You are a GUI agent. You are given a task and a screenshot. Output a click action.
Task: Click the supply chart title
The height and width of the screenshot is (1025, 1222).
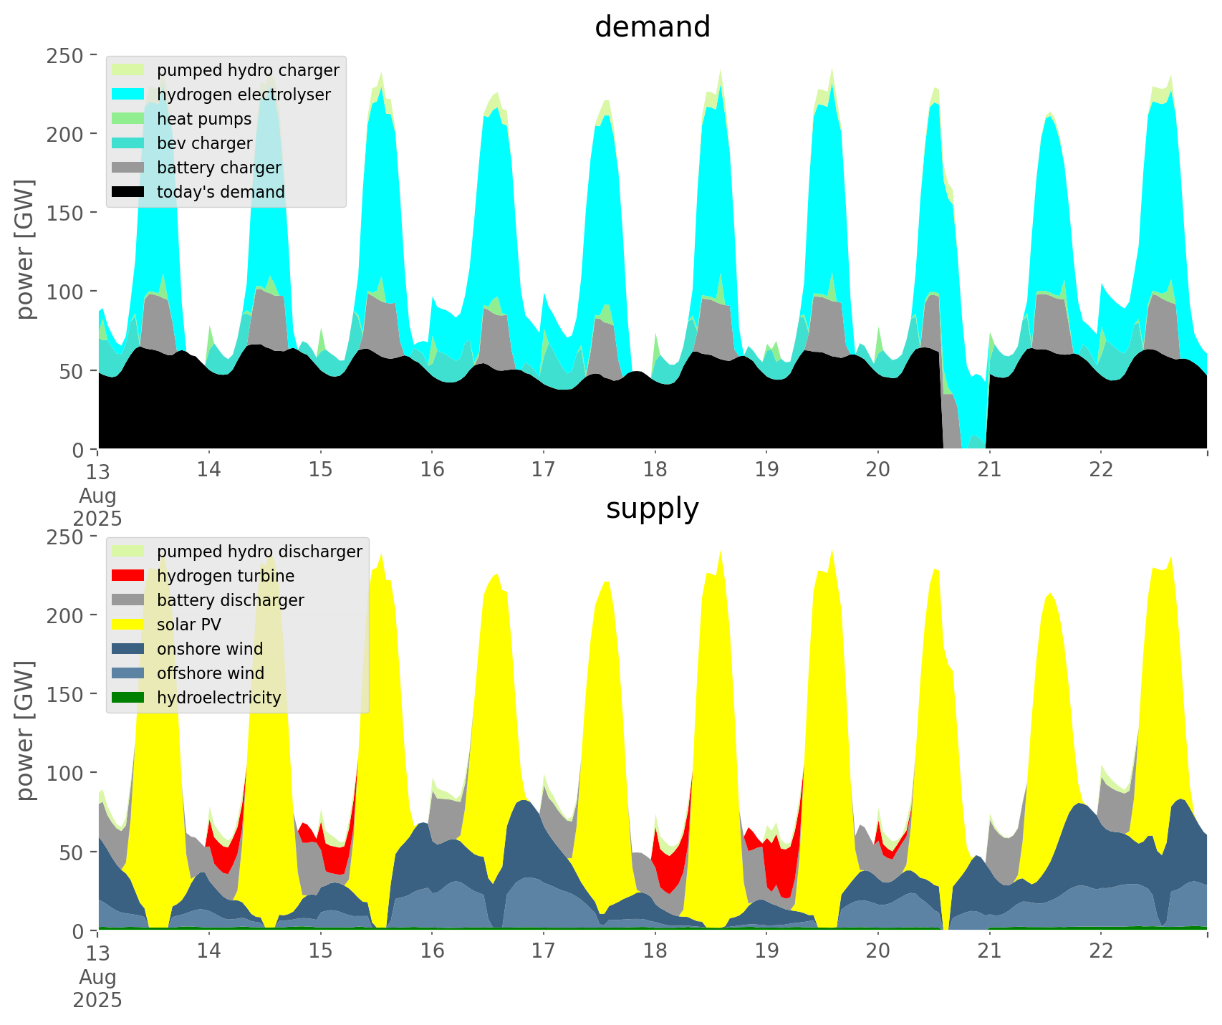pyautogui.click(x=652, y=509)
